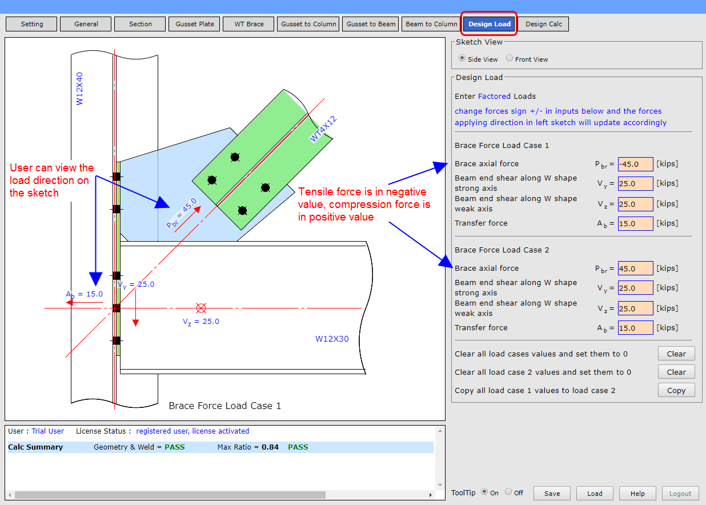Save the current design
Screen dimensions: 706x505
(x=552, y=493)
